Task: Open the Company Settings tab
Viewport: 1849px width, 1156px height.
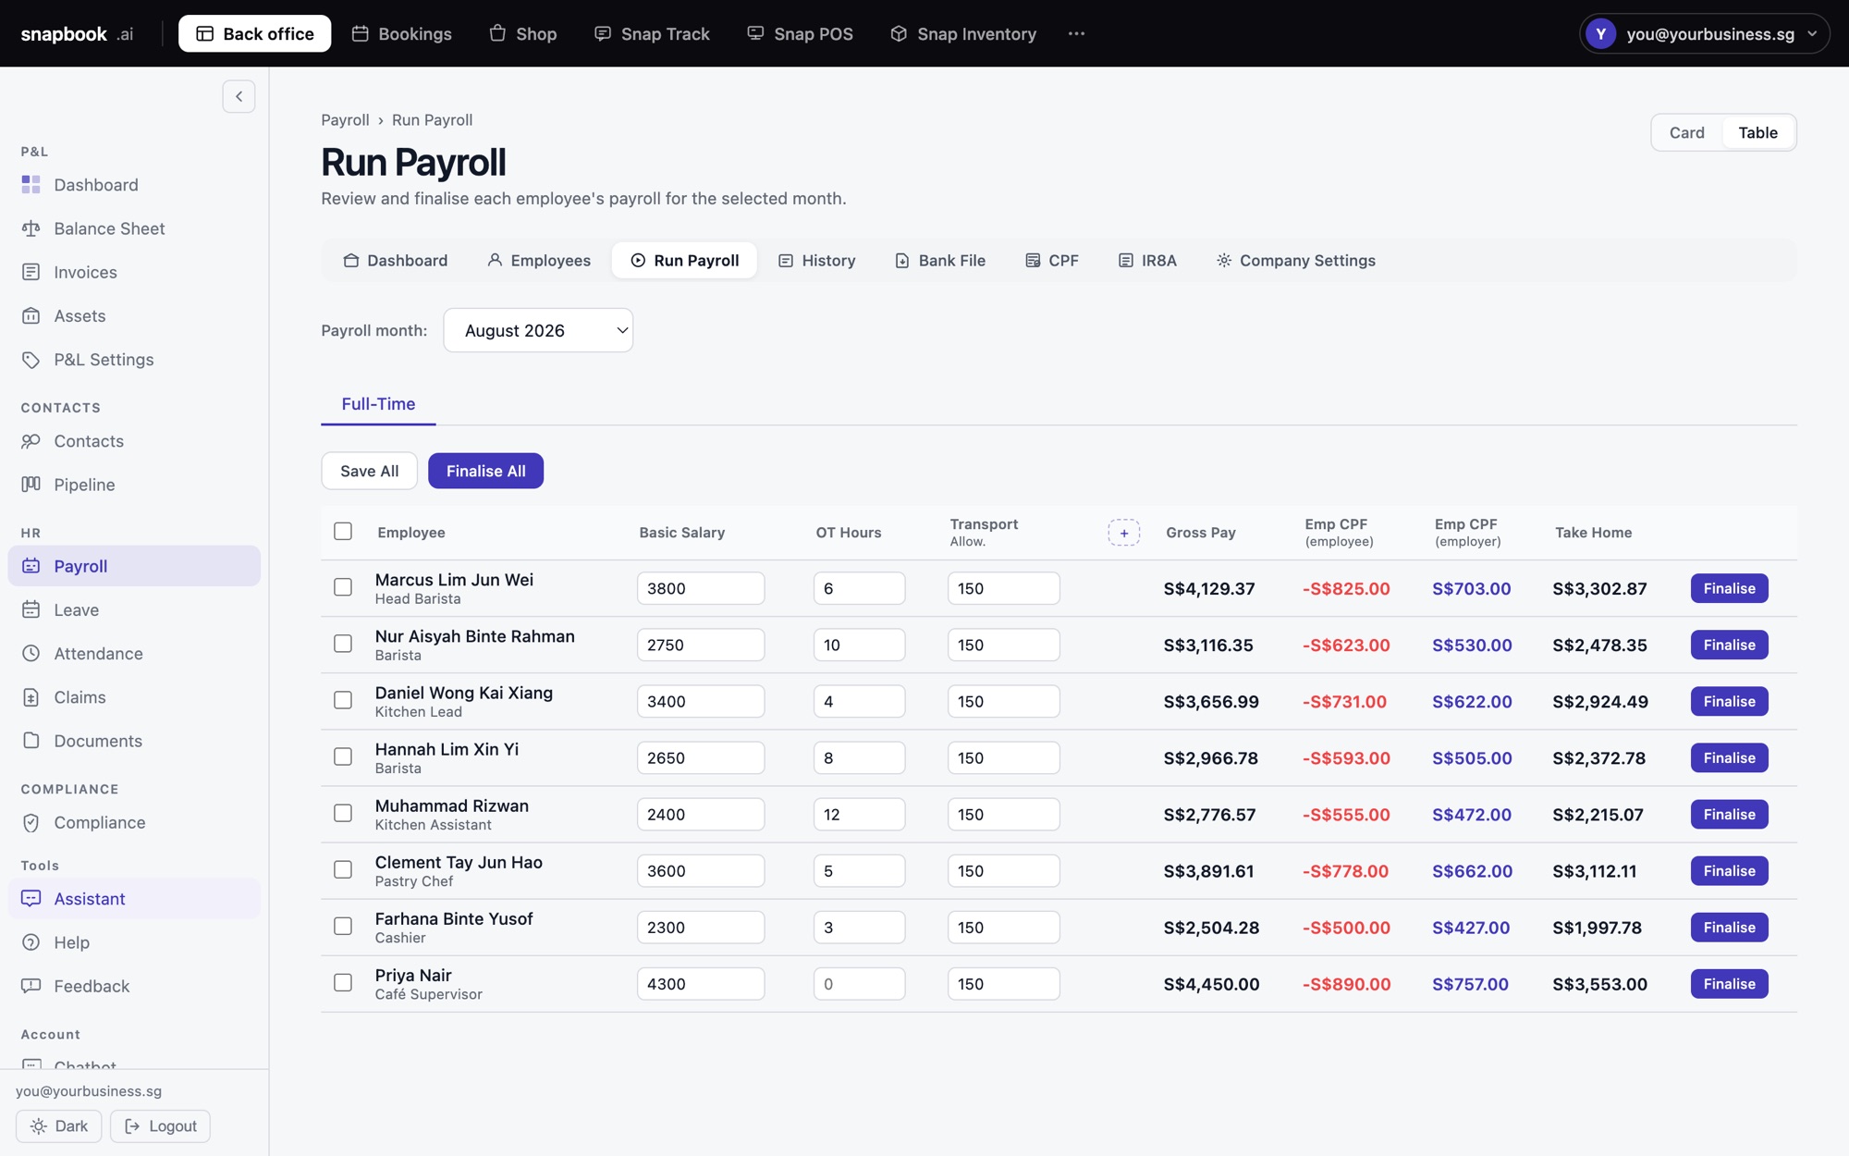Action: click(1296, 260)
